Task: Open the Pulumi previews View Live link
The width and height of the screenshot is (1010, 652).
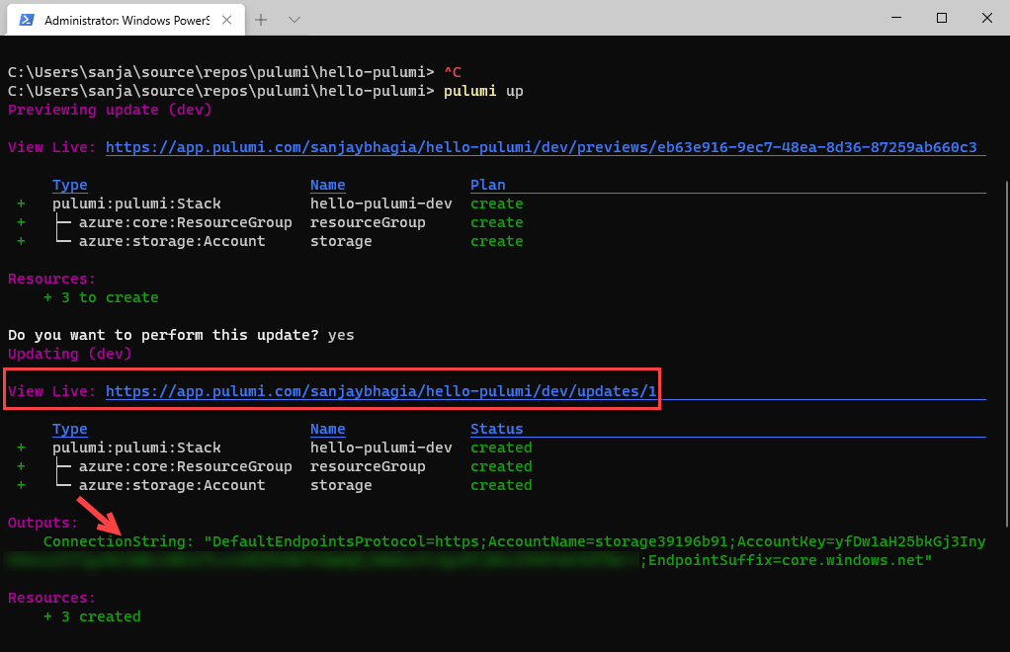Action: (x=542, y=147)
